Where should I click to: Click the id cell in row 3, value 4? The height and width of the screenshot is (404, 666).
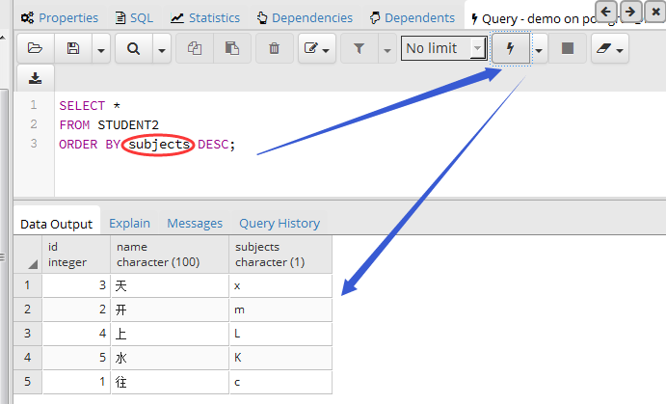tap(76, 334)
